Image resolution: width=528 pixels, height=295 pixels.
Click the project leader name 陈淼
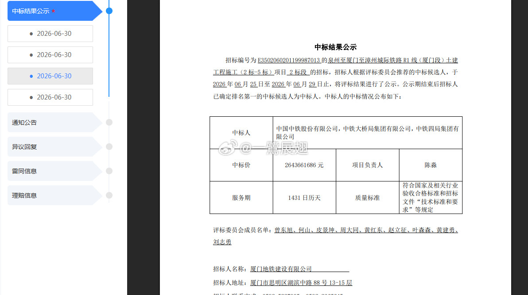(431, 165)
